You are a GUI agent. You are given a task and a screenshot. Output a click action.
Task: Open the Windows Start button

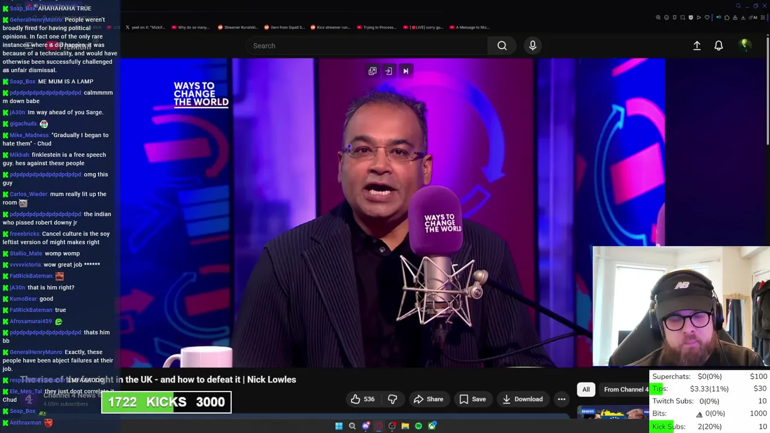[339, 426]
